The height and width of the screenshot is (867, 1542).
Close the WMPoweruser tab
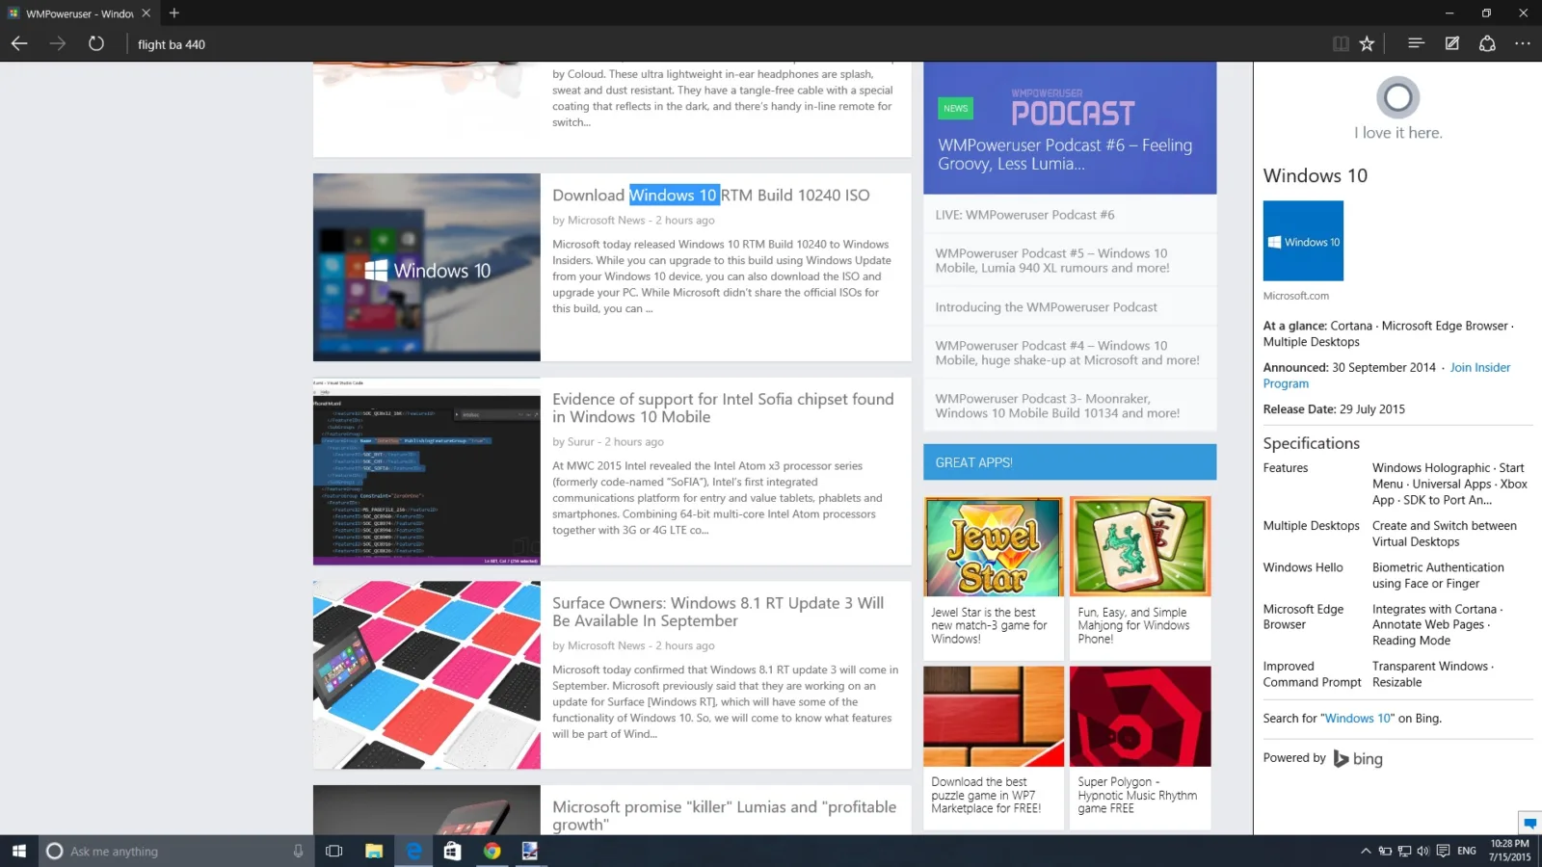[146, 13]
